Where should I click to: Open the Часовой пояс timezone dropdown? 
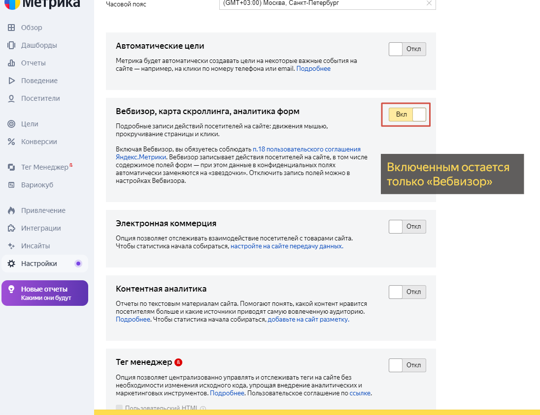[x=327, y=3]
